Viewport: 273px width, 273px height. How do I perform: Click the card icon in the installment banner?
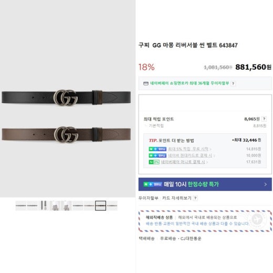click(x=146, y=83)
